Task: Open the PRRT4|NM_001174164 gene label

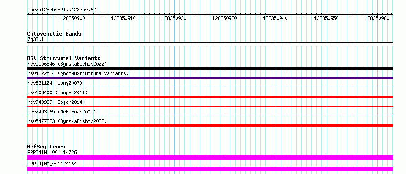Action: 52,164
